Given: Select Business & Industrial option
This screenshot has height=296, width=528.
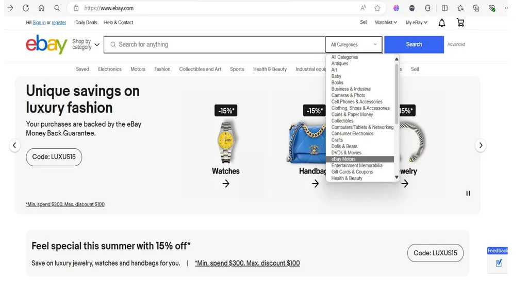Looking at the screenshot, I should tap(351, 89).
